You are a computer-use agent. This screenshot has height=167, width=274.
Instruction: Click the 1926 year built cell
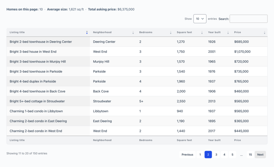218,42
